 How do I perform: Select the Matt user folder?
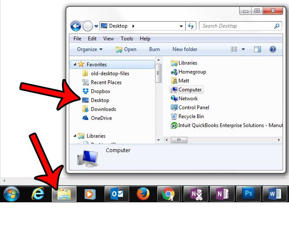pyautogui.click(x=180, y=81)
